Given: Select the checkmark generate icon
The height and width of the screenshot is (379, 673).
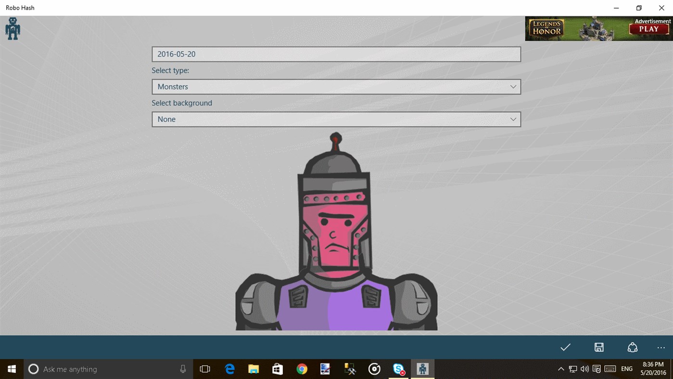Looking at the screenshot, I should (565, 347).
